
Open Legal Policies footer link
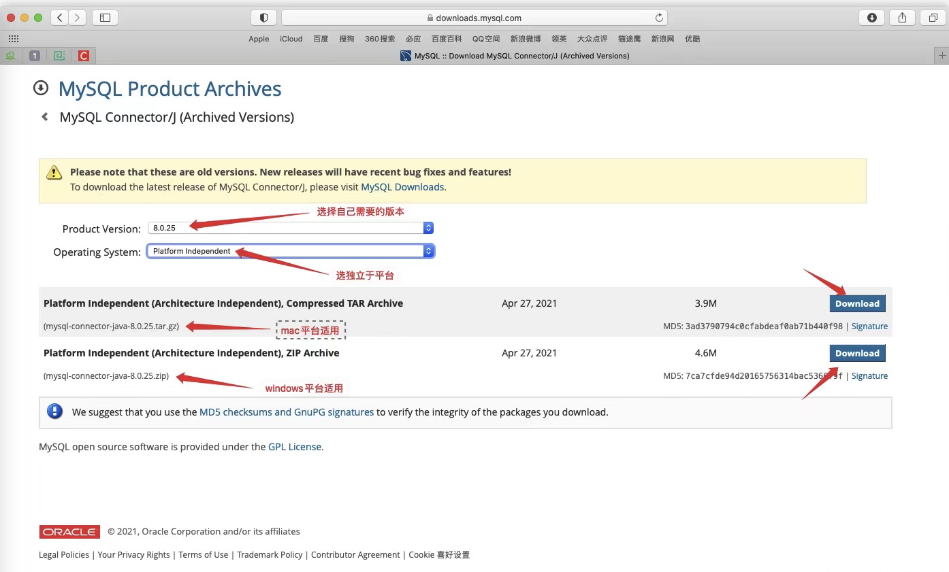[x=64, y=555]
